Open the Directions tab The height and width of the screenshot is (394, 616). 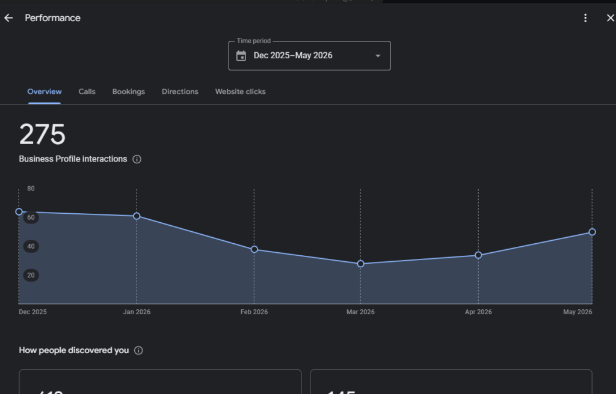click(180, 91)
